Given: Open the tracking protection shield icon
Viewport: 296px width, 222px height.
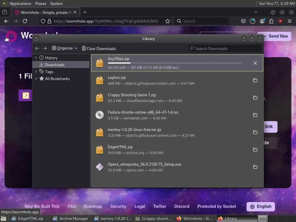Looking at the screenshot, I should click(43, 21).
